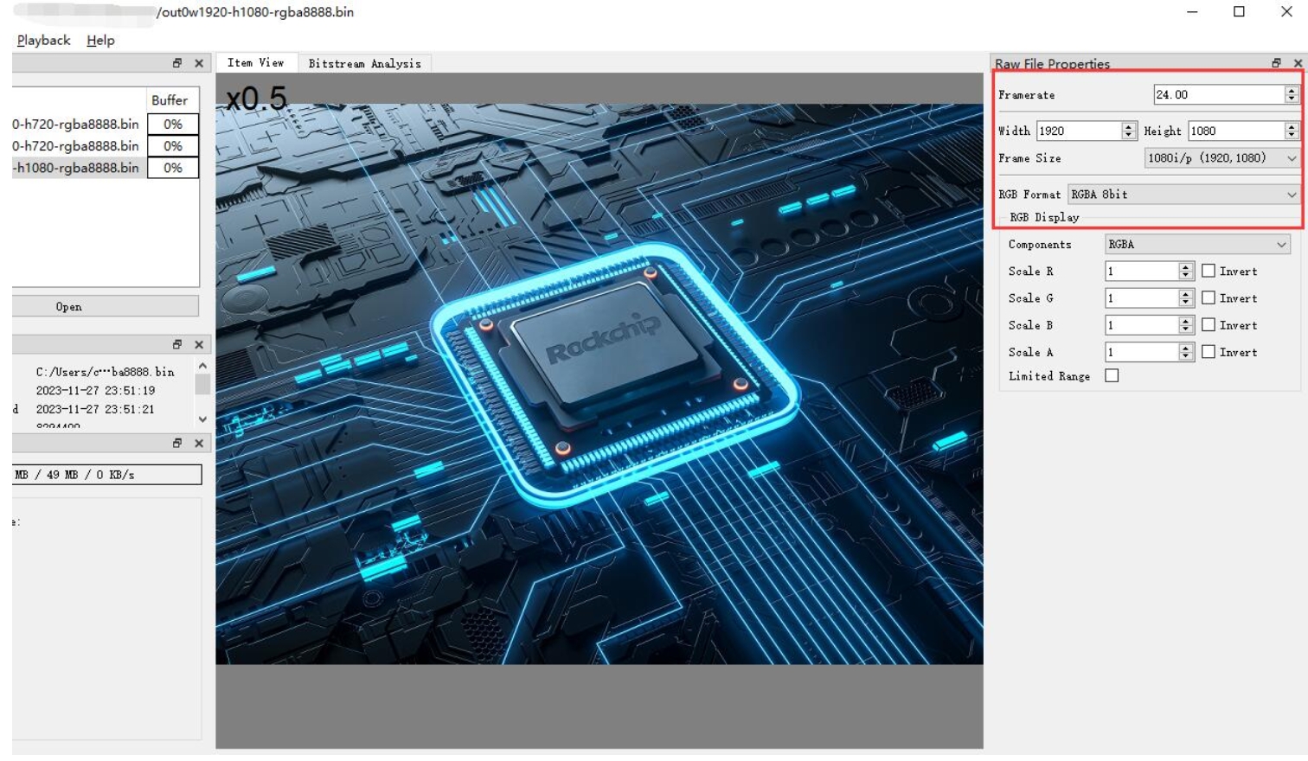This screenshot has width=1308, height=761.
Task: Decrease Scale G with its down arrow
Action: (1186, 303)
